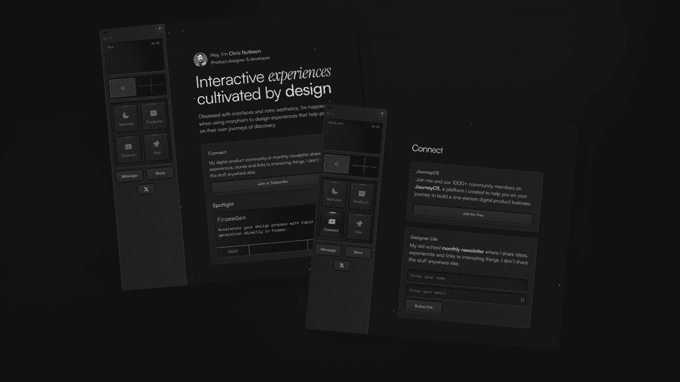Open Hire tile in home screen sidebar
Image resolution: width=680 pixels, height=382 pixels.
(x=157, y=147)
